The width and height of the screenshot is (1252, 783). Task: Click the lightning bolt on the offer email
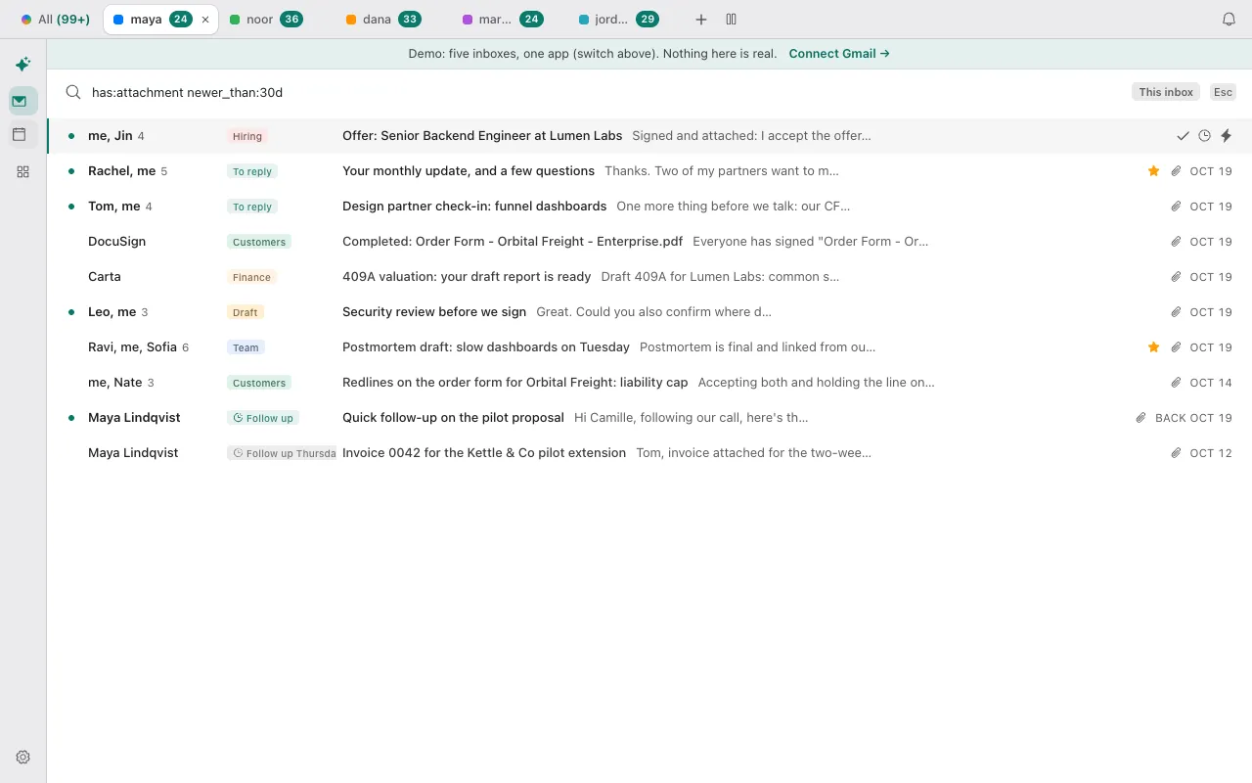(1227, 136)
